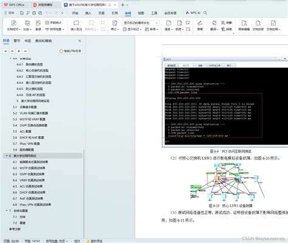Viewport: 288px width, 243px height.
Task: Switch to the 视图 ribbon tab
Action: tap(141, 13)
